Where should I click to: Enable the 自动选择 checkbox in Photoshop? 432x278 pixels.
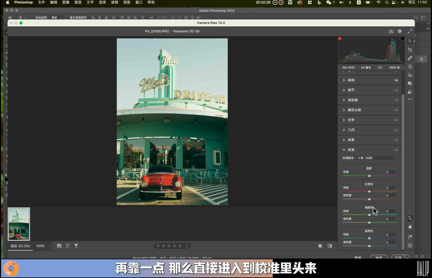click(x=32, y=17)
